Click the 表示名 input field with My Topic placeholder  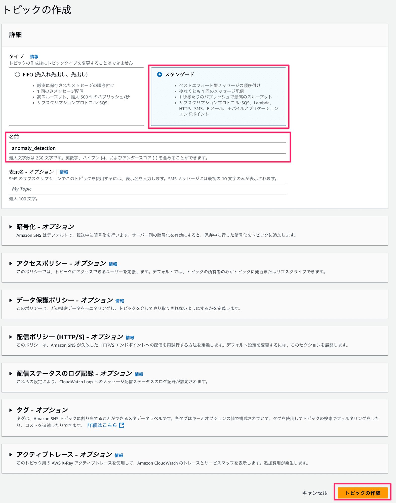tap(147, 189)
